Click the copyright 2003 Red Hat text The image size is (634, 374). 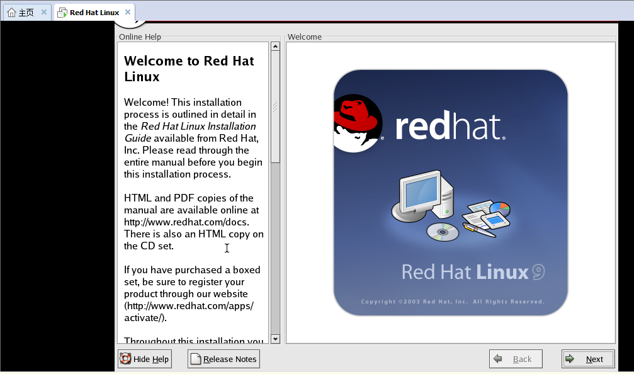pos(453,302)
